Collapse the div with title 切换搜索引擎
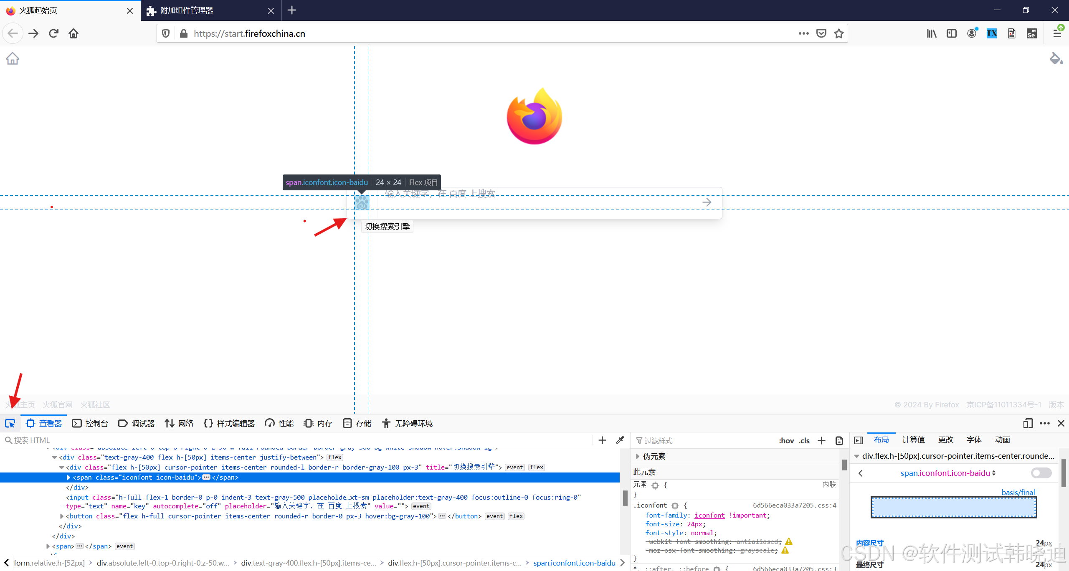1069x571 pixels. tap(61, 467)
